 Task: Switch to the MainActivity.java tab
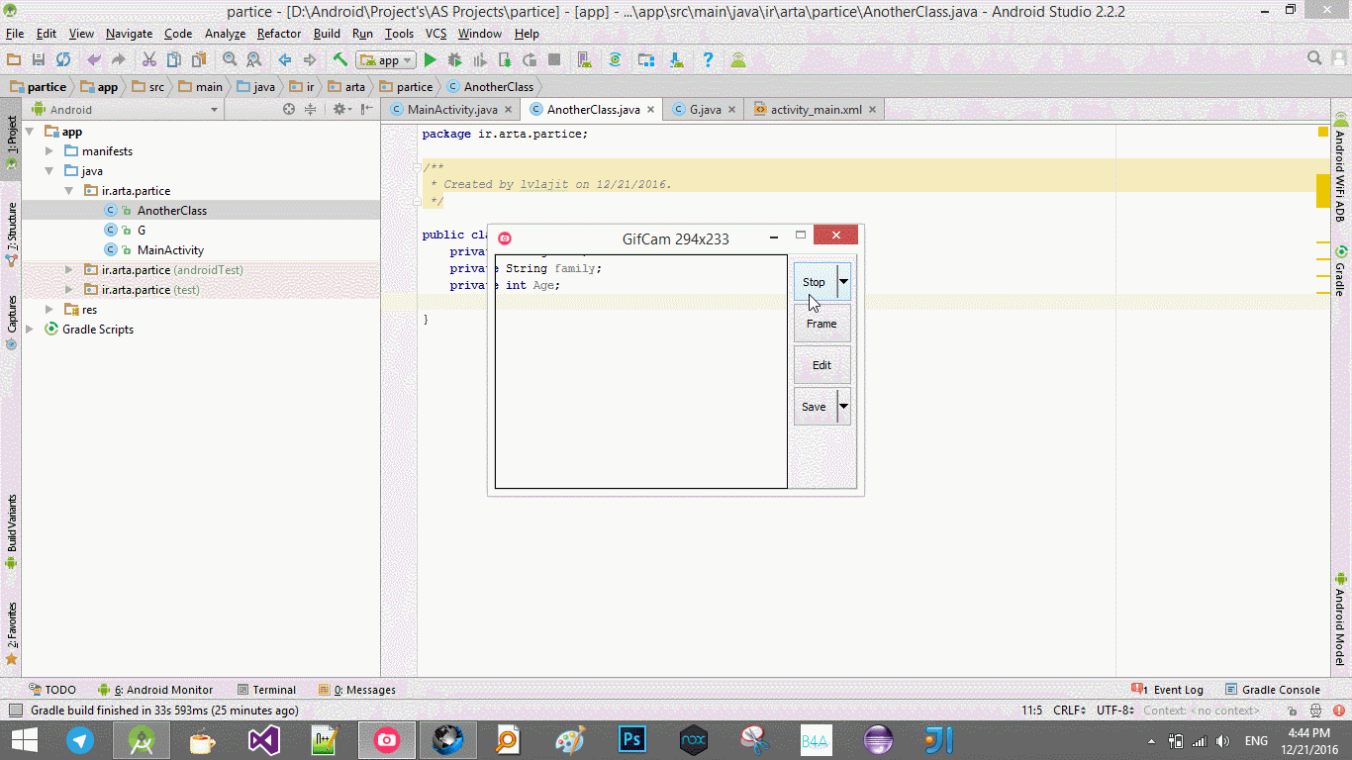pyautogui.click(x=451, y=110)
